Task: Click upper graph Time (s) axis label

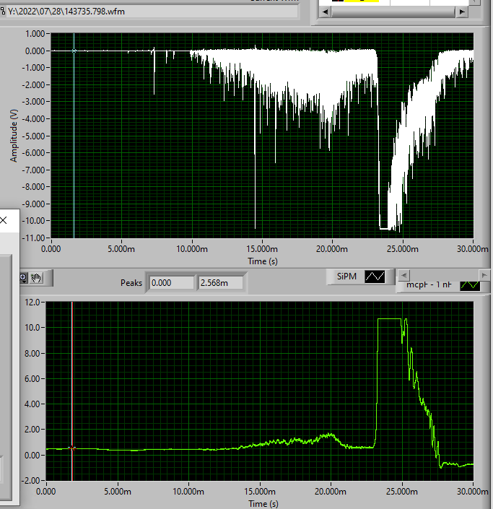Action: click(x=263, y=261)
